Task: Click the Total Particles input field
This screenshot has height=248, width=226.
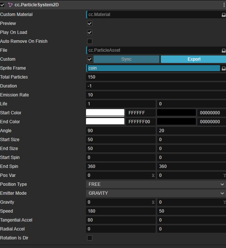Action: point(156,77)
